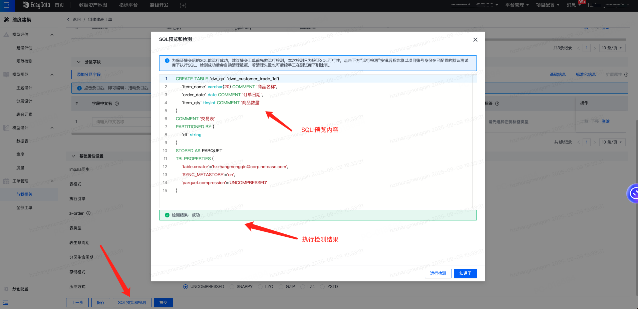638x309 pixels.
Task: Collapse the 模型评估 sidebar group
Action: coord(52,35)
